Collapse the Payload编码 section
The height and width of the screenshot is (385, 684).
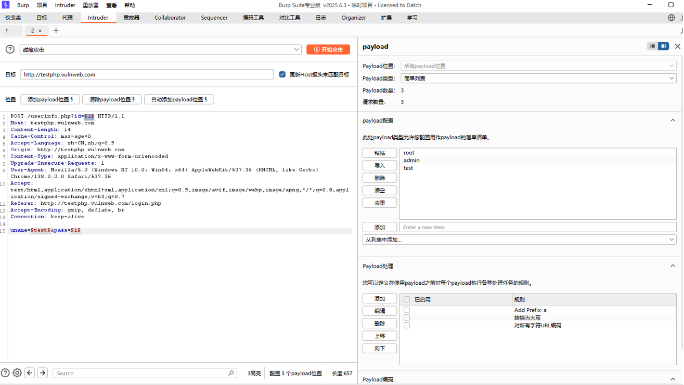(x=673, y=379)
